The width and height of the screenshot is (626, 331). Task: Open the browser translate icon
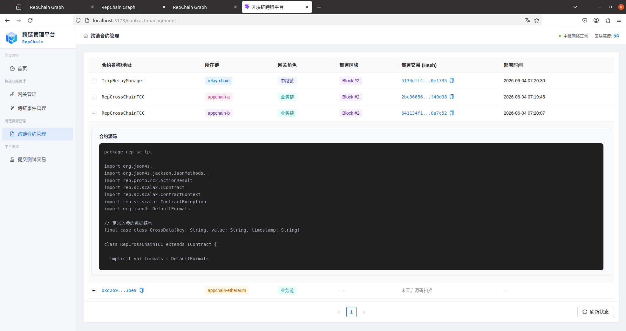click(527, 20)
